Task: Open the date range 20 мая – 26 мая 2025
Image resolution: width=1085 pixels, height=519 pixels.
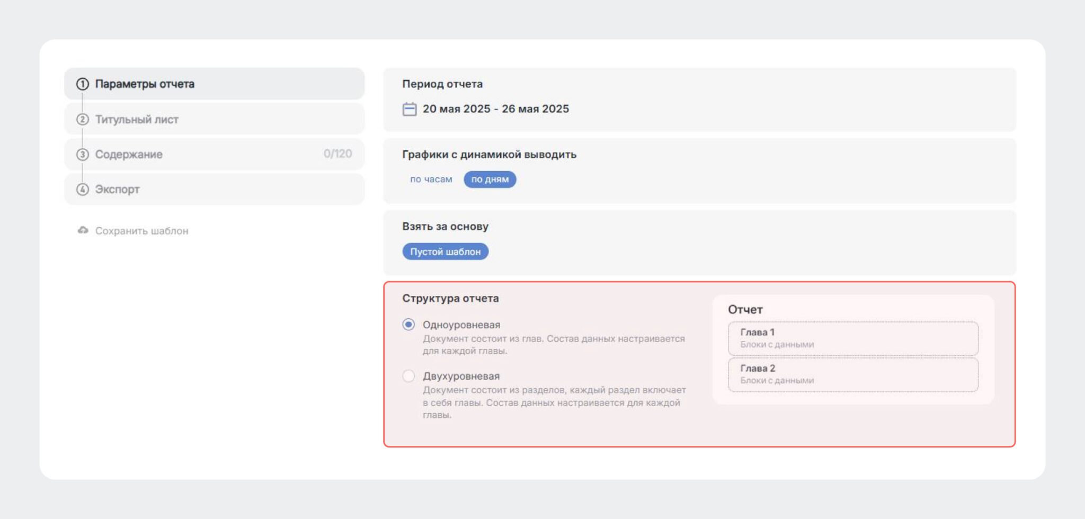Action: pyautogui.click(x=496, y=109)
